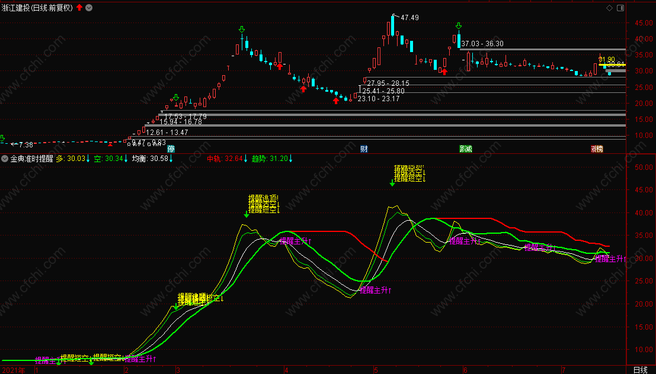Click the 金典准时提醒 indicator name
The height and width of the screenshot is (374, 656).
coord(32,159)
